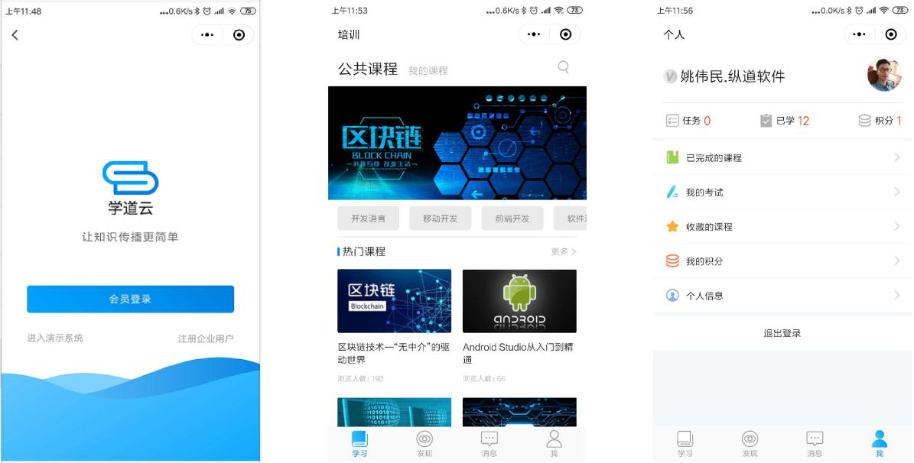Click 进入演示系统 link
The width and height of the screenshot is (914, 463).
[x=55, y=338]
